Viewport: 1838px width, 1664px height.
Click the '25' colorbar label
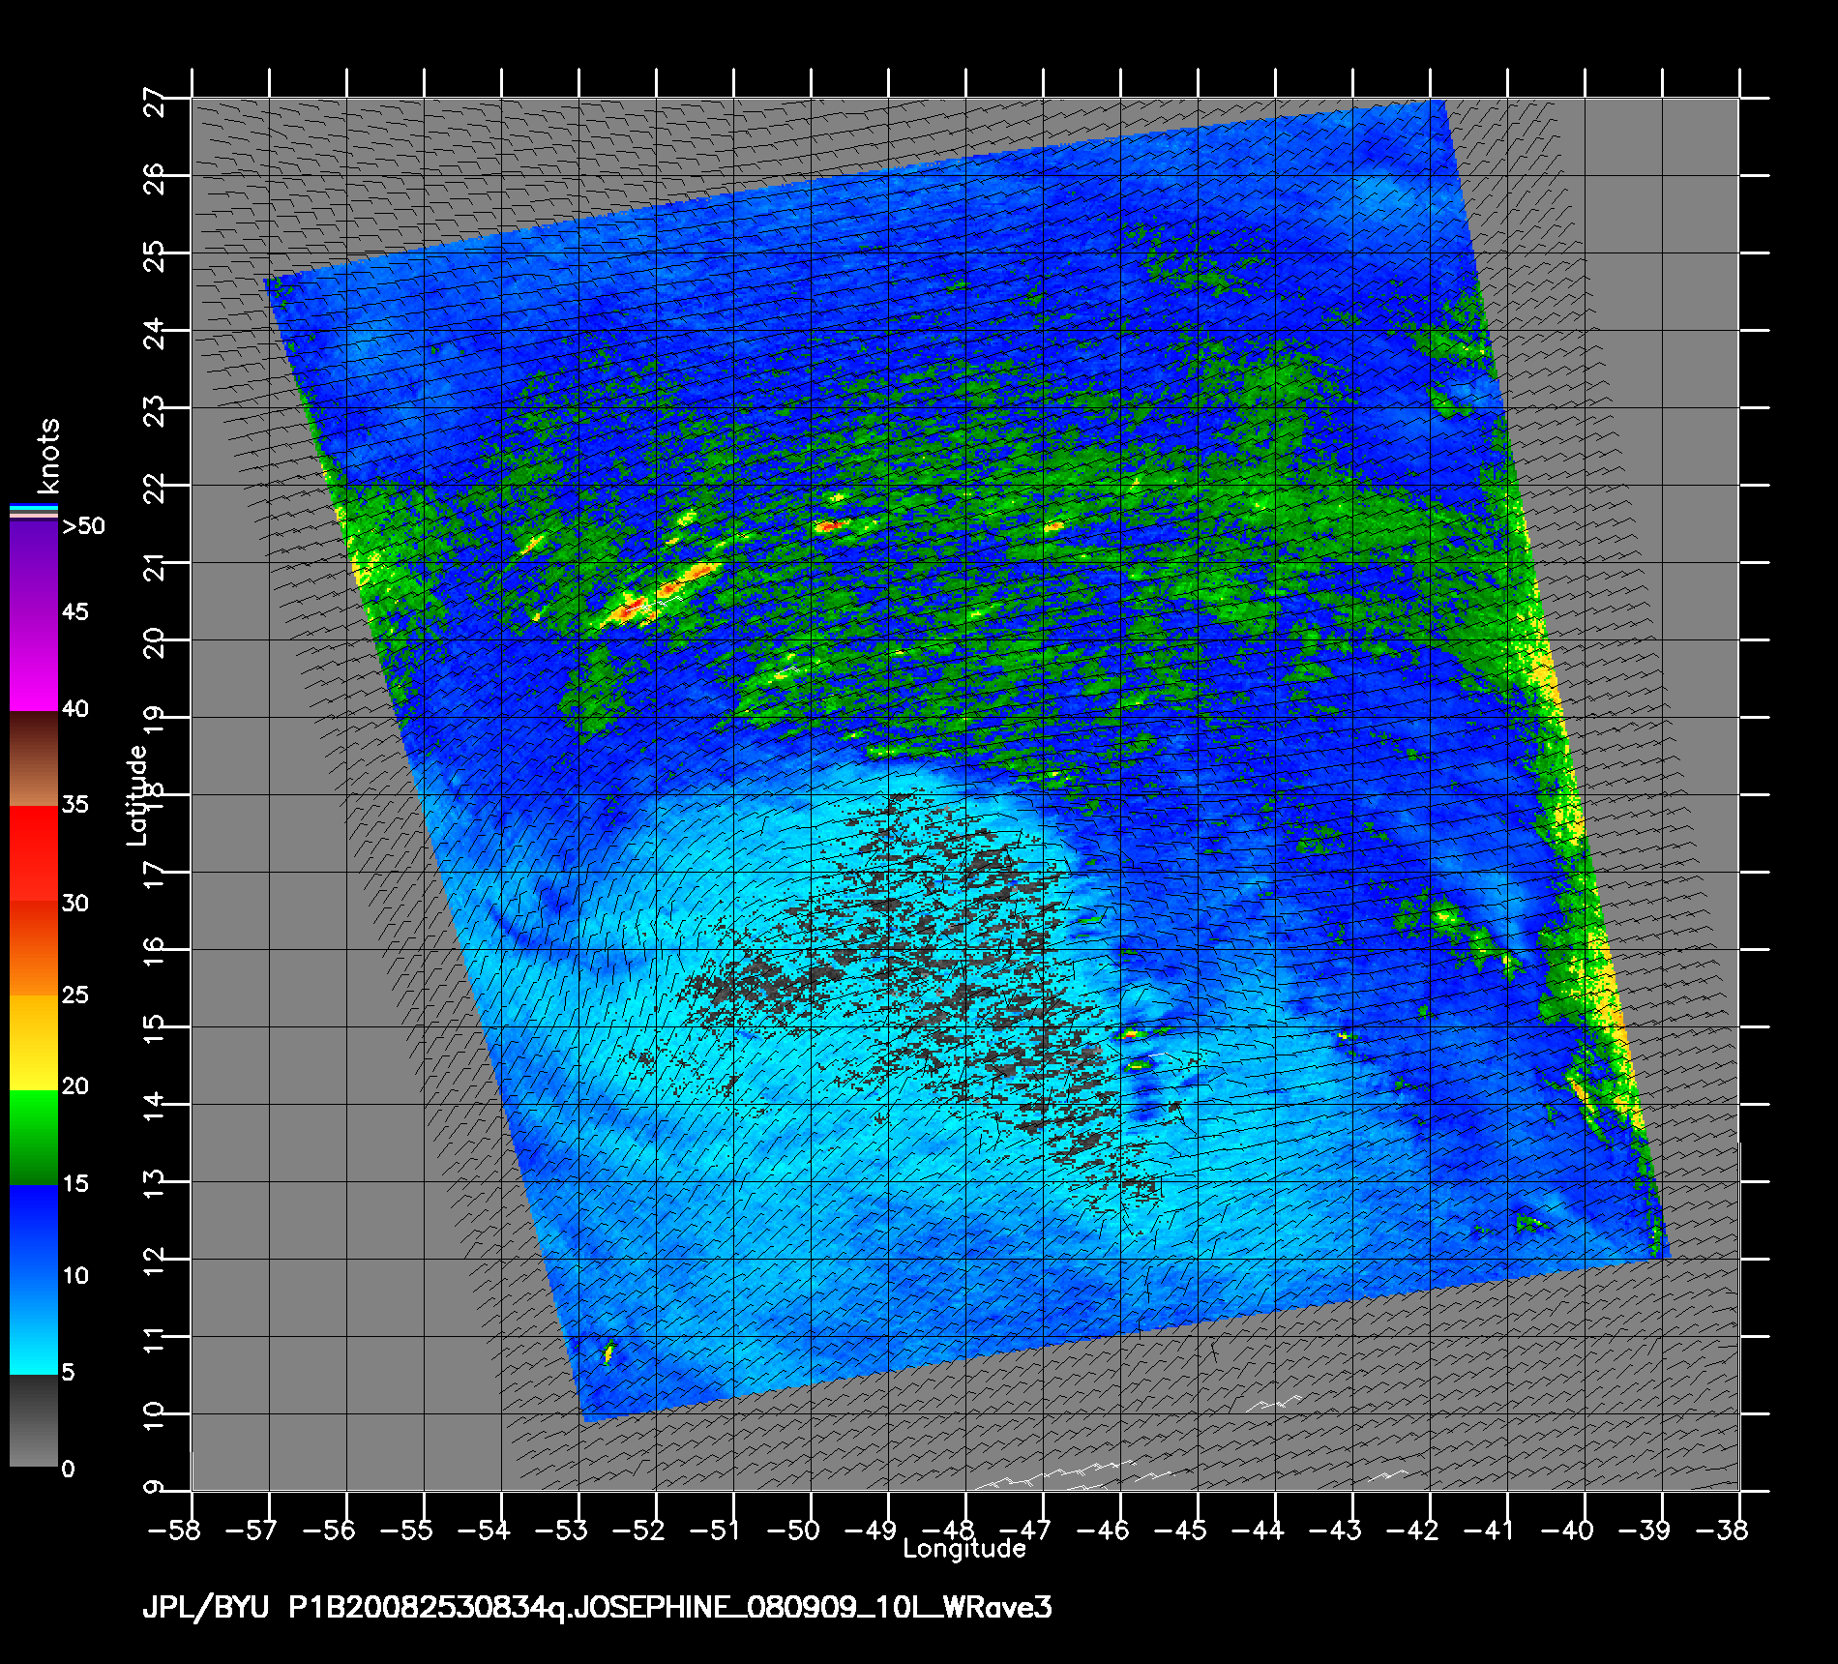pos(75,995)
